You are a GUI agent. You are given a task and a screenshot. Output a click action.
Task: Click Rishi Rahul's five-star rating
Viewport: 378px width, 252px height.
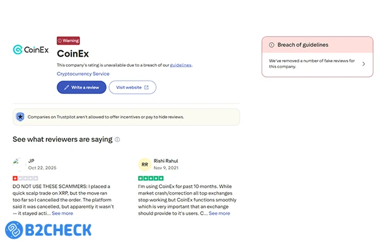coord(151,178)
